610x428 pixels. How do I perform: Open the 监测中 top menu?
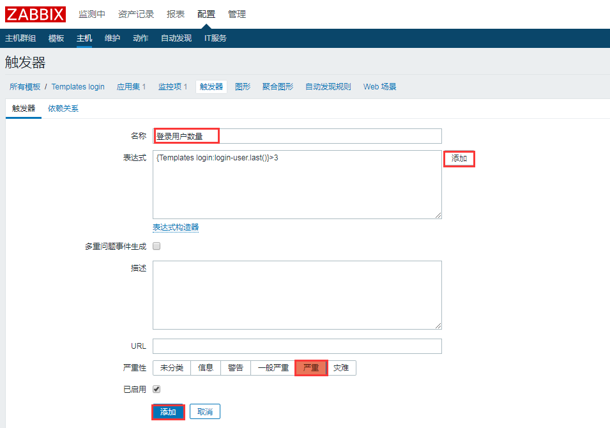tap(92, 15)
